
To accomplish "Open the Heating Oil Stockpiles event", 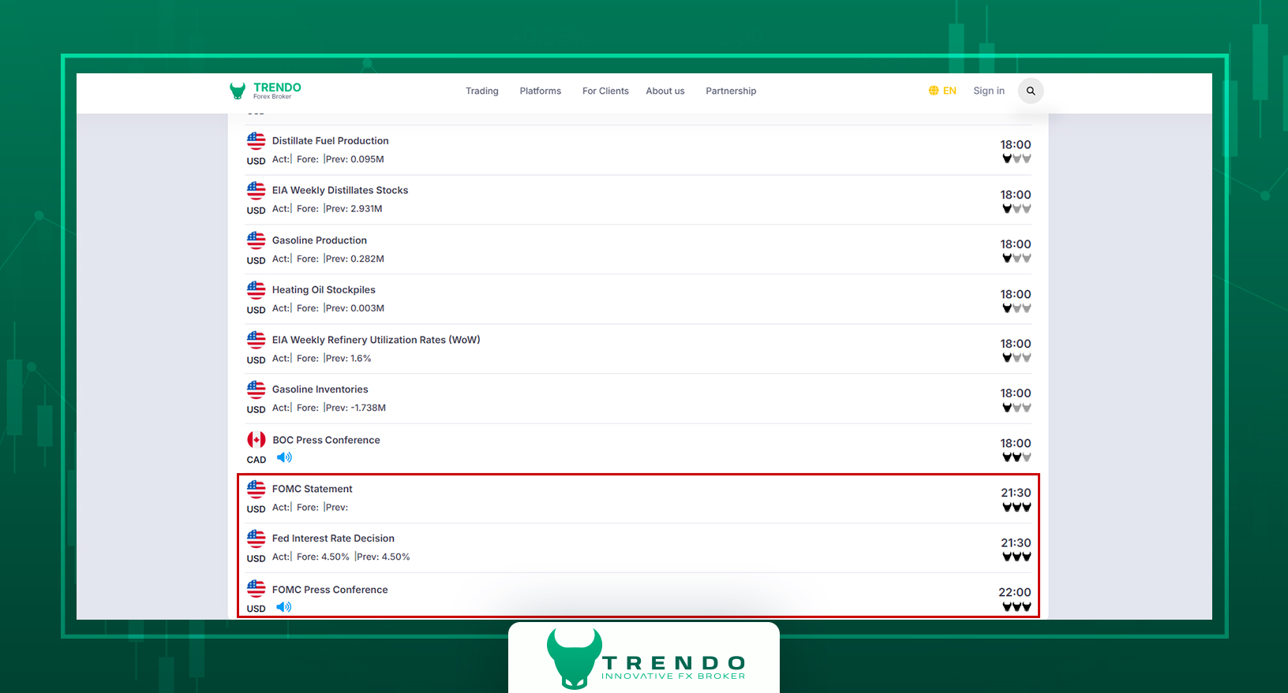I will click(x=324, y=289).
